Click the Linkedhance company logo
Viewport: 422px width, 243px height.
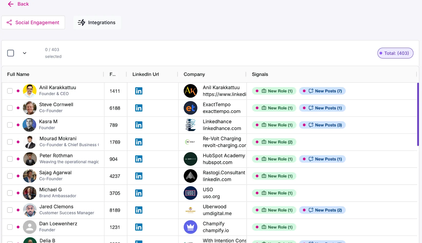pyautogui.click(x=190, y=125)
